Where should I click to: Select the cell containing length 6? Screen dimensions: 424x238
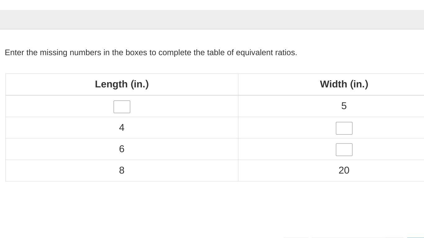tap(122, 149)
